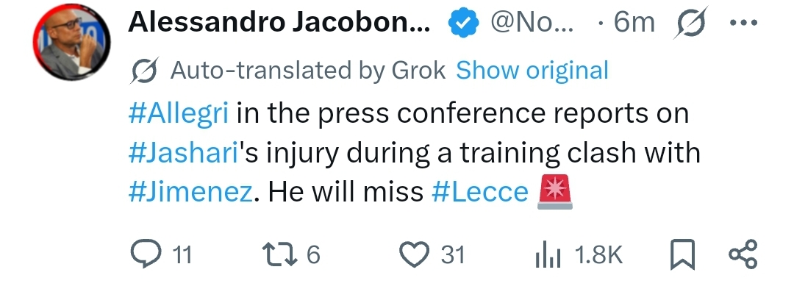This screenshot has height=289, width=794.
Task: Open the #Allegri hashtag
Action: point(178,113)
